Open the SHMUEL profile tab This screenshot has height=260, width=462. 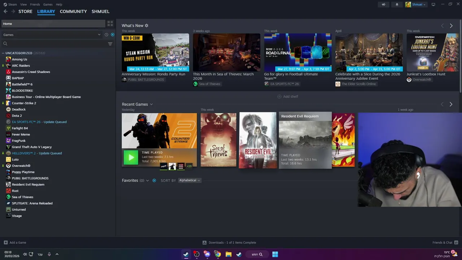100,12
